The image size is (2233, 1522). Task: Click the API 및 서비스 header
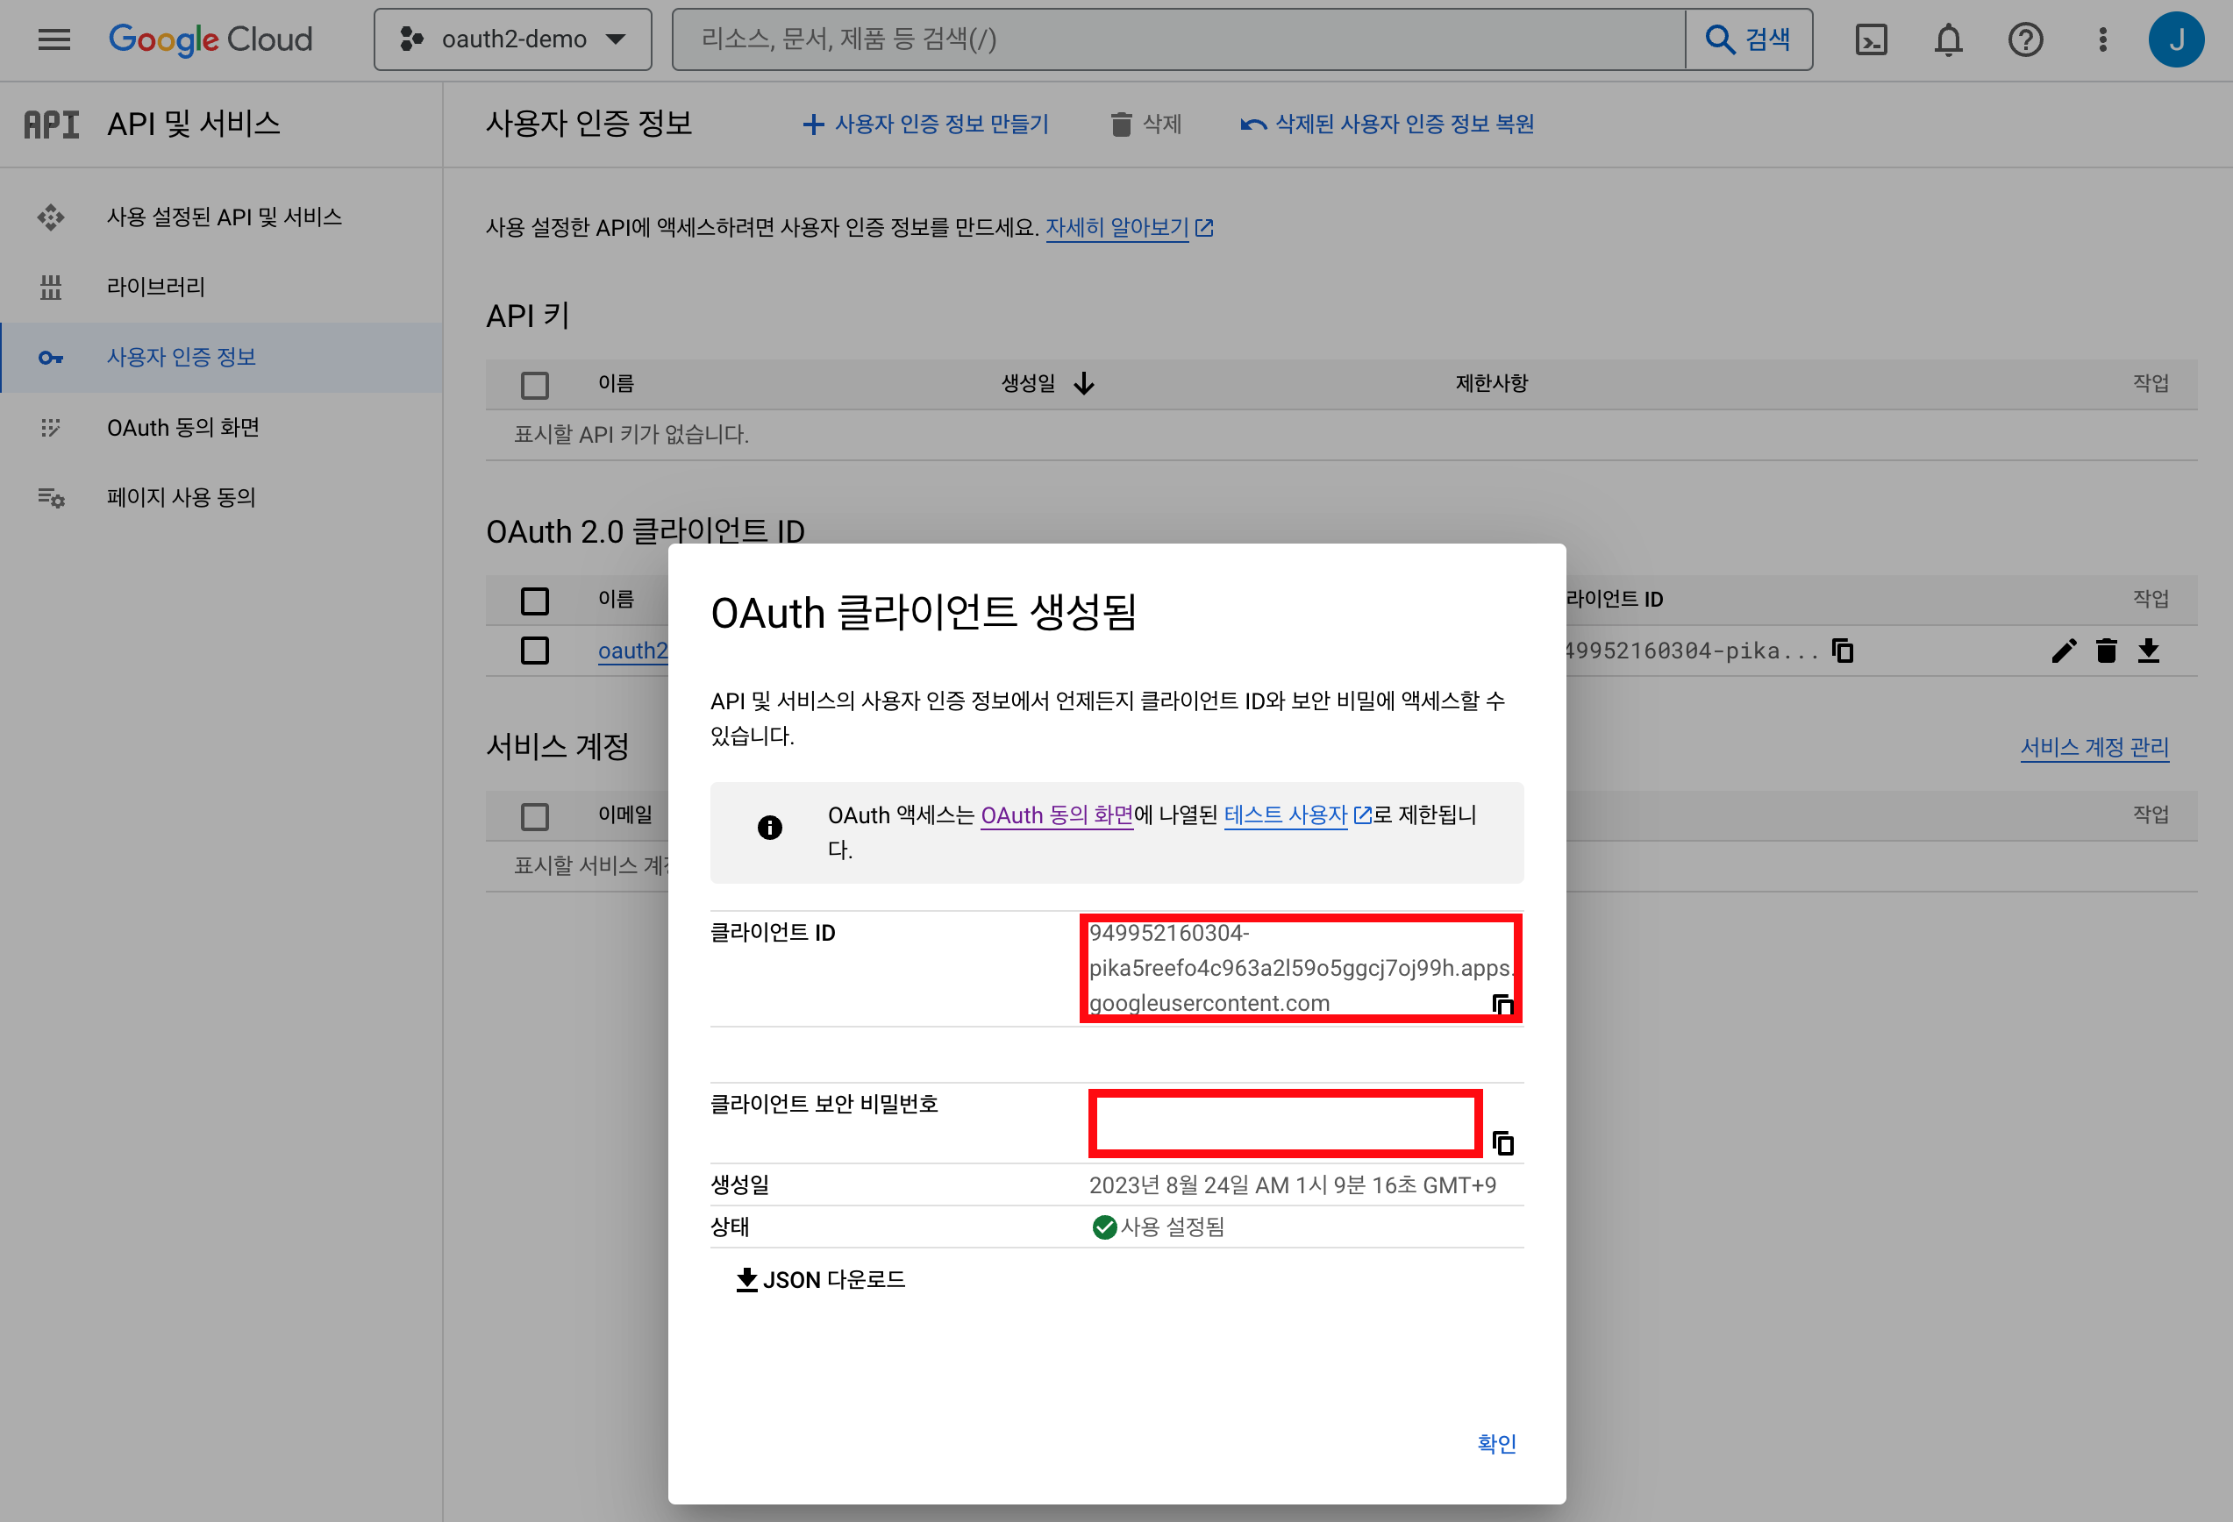[x=193, y=124]
